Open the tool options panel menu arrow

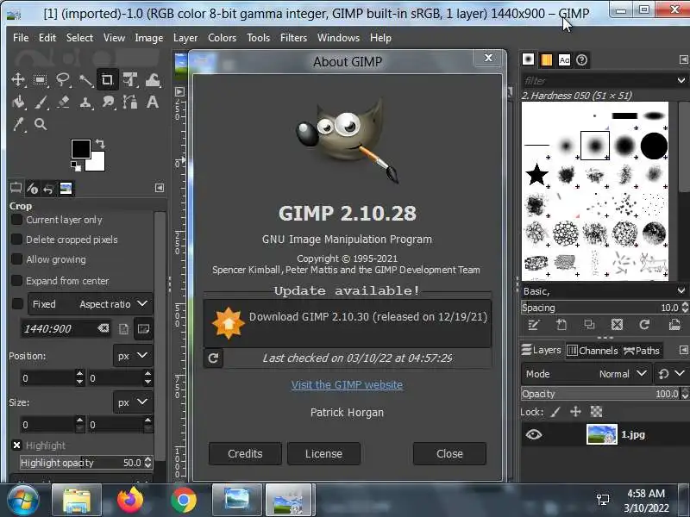click(160, 188)
